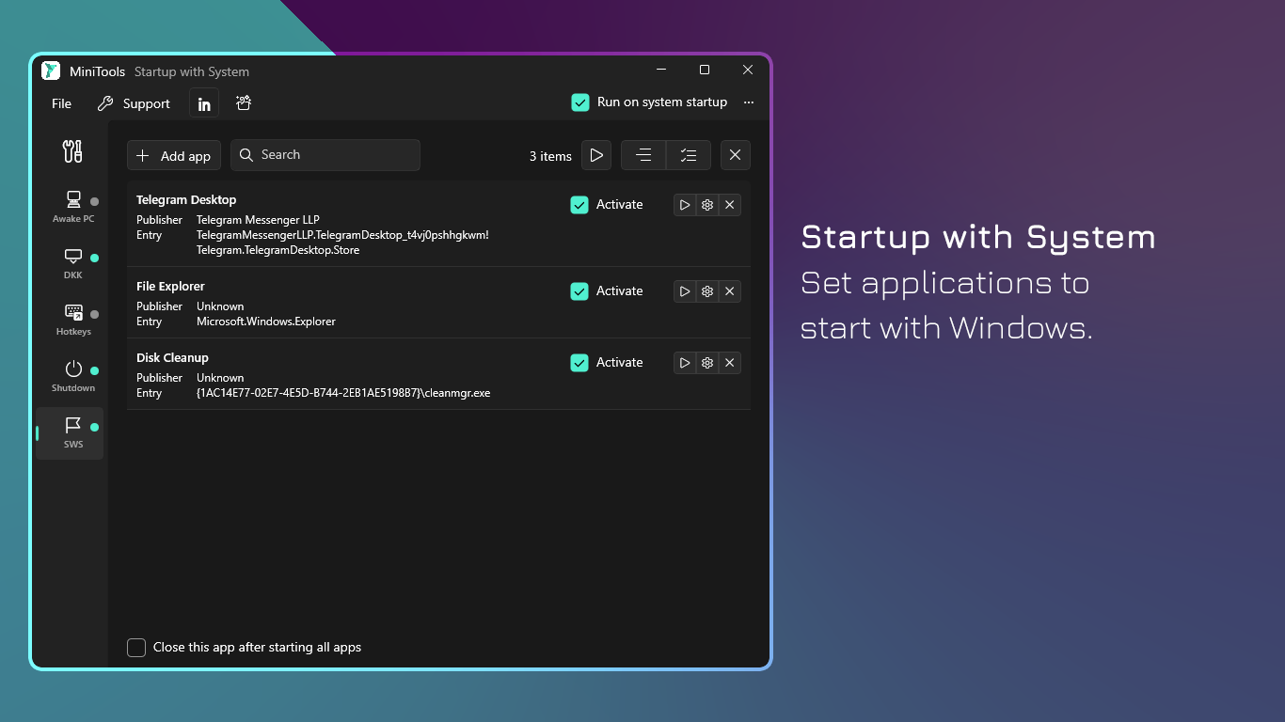Open File Explorer entry settings gear
The image size is (1285, 722).
click(x=707, y=291)
